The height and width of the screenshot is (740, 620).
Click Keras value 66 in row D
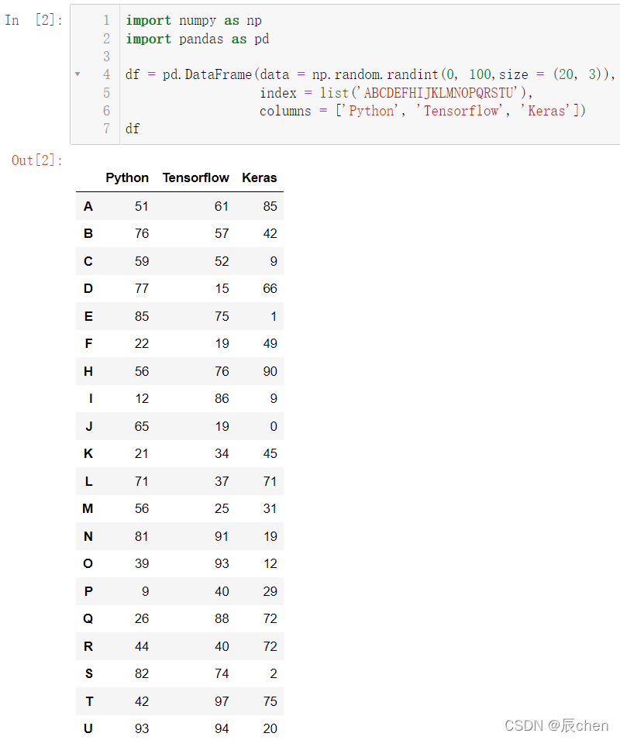click(x=270, y=288)
